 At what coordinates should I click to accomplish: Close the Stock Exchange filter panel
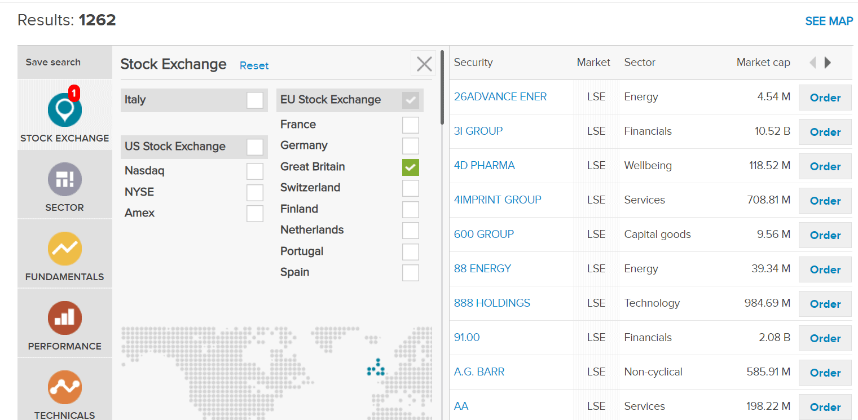[x=424, y=64]
